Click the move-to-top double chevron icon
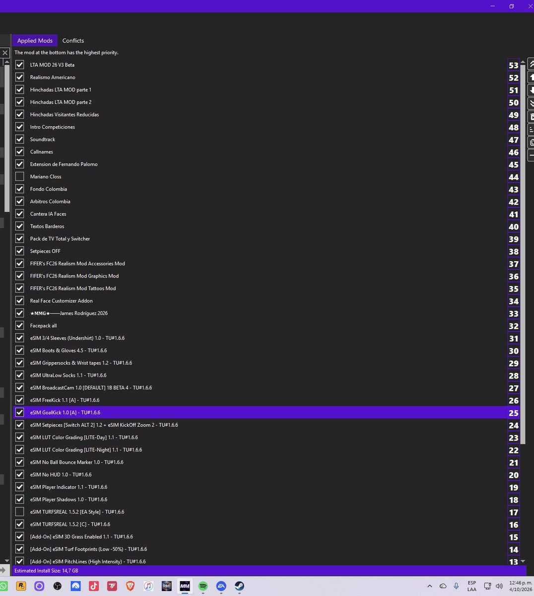Screen dimensions: 534x596 coord(531,64)
